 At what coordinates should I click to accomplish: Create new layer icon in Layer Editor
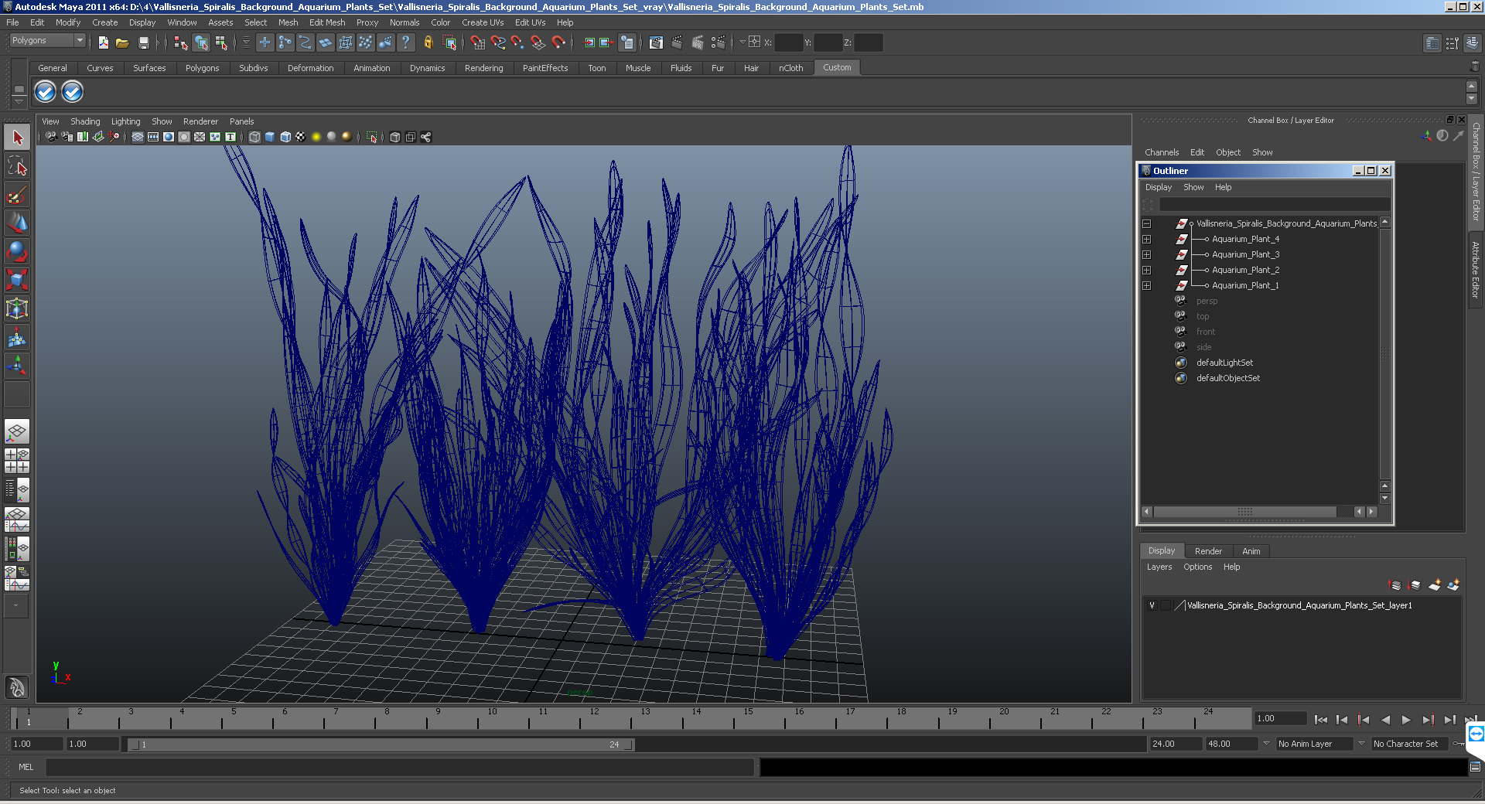[1435, 585]
